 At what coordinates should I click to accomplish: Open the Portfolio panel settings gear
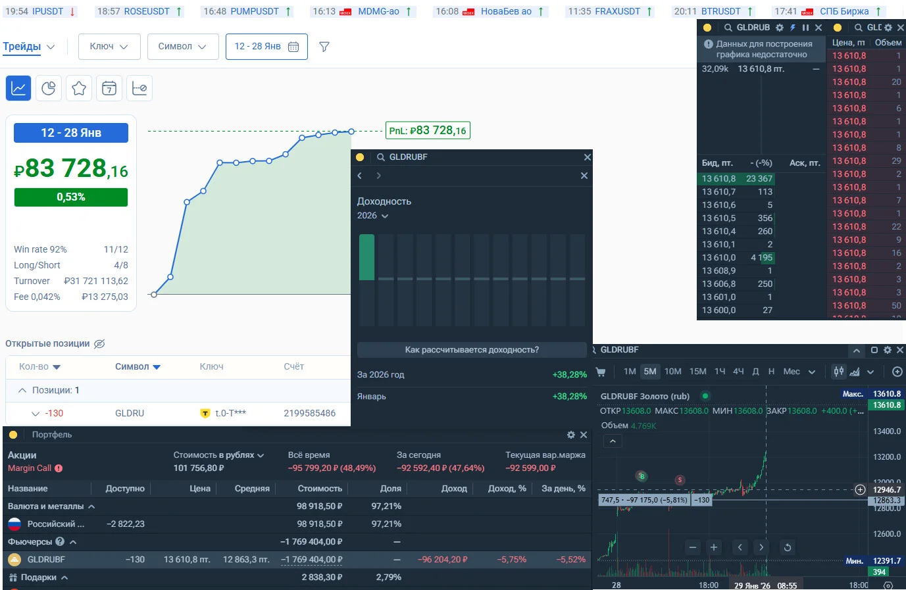(x=571, y=435)
